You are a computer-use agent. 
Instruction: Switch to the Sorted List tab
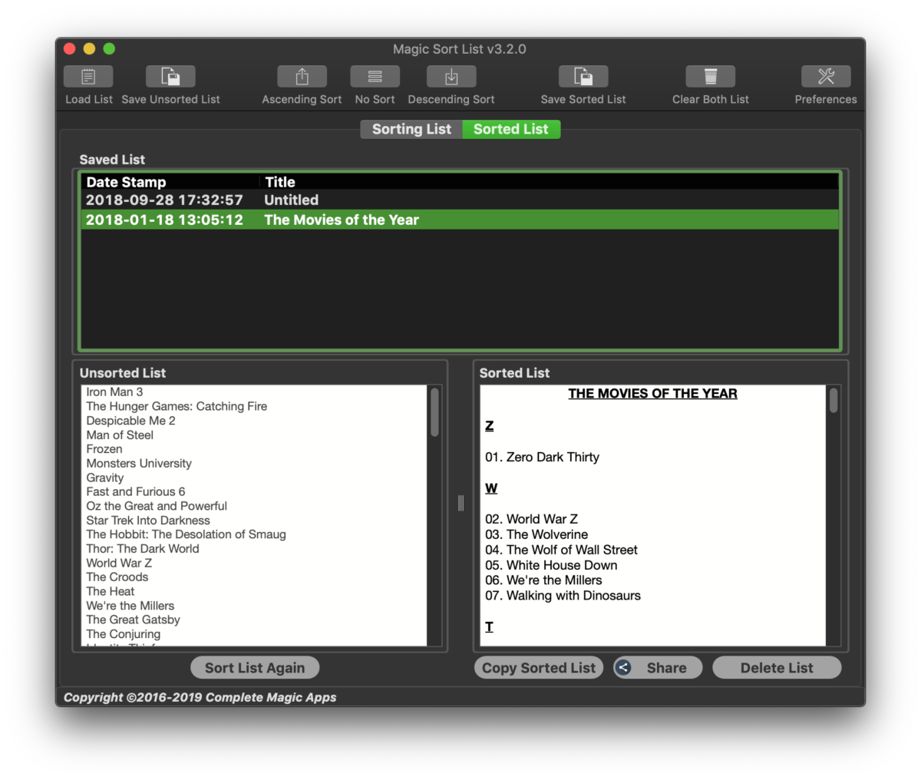tap(511, 129)
